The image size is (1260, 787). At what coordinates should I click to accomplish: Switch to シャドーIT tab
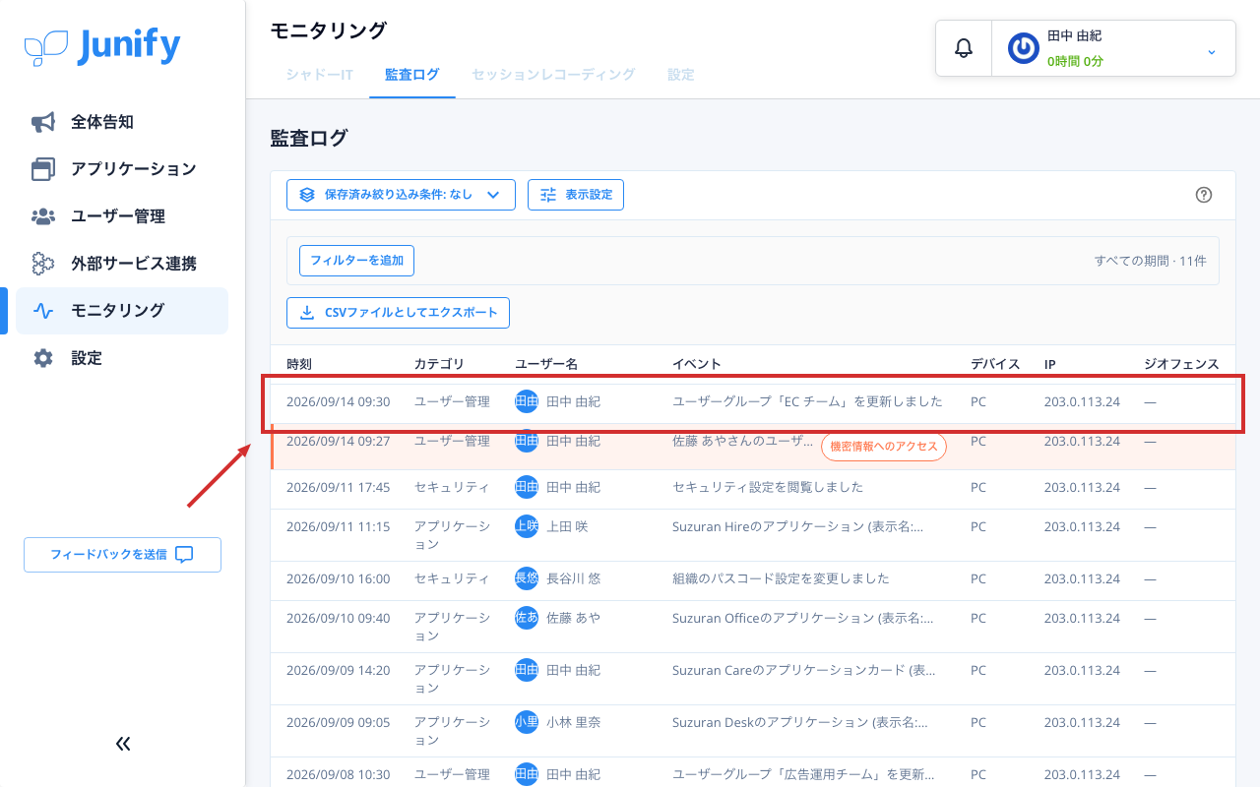coord(320,74)
